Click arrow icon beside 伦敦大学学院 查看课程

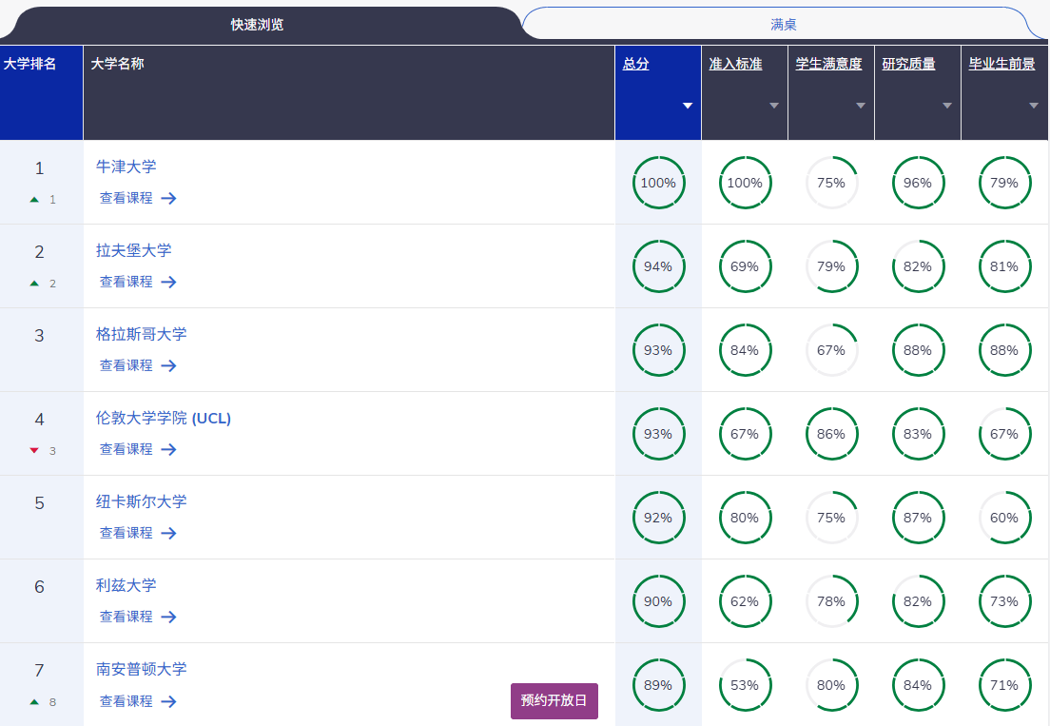point(168,449)
